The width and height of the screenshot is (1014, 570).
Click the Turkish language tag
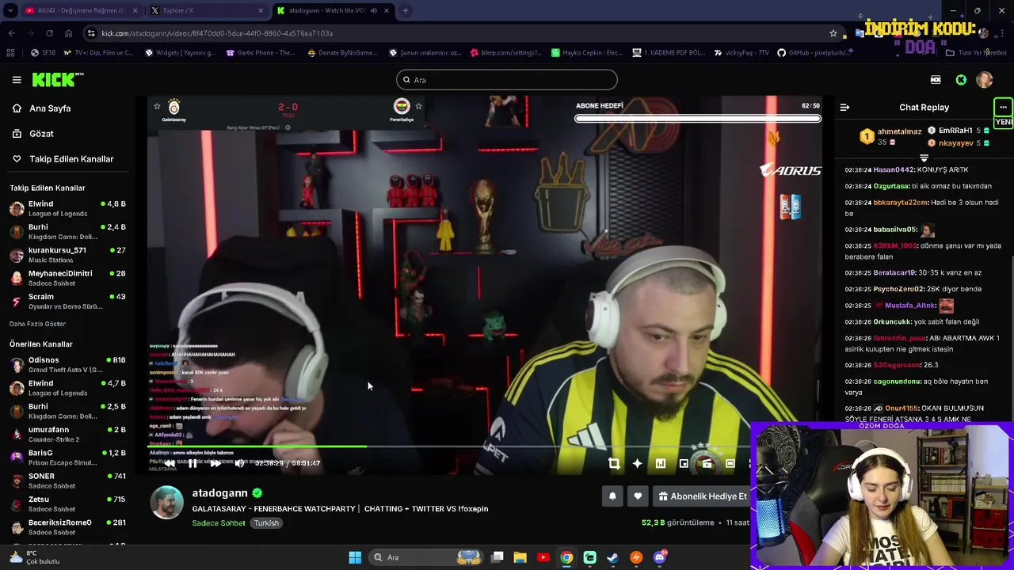pyautogui.click(x=266, y=523)
